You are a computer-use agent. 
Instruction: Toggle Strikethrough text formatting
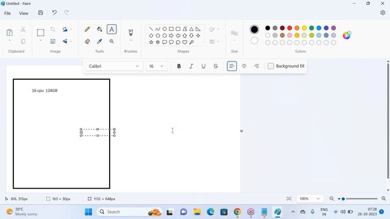[216, 66]
